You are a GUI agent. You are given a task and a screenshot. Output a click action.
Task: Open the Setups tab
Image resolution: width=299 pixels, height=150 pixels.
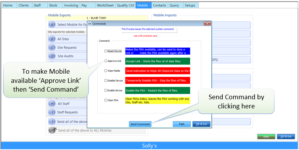191,5
